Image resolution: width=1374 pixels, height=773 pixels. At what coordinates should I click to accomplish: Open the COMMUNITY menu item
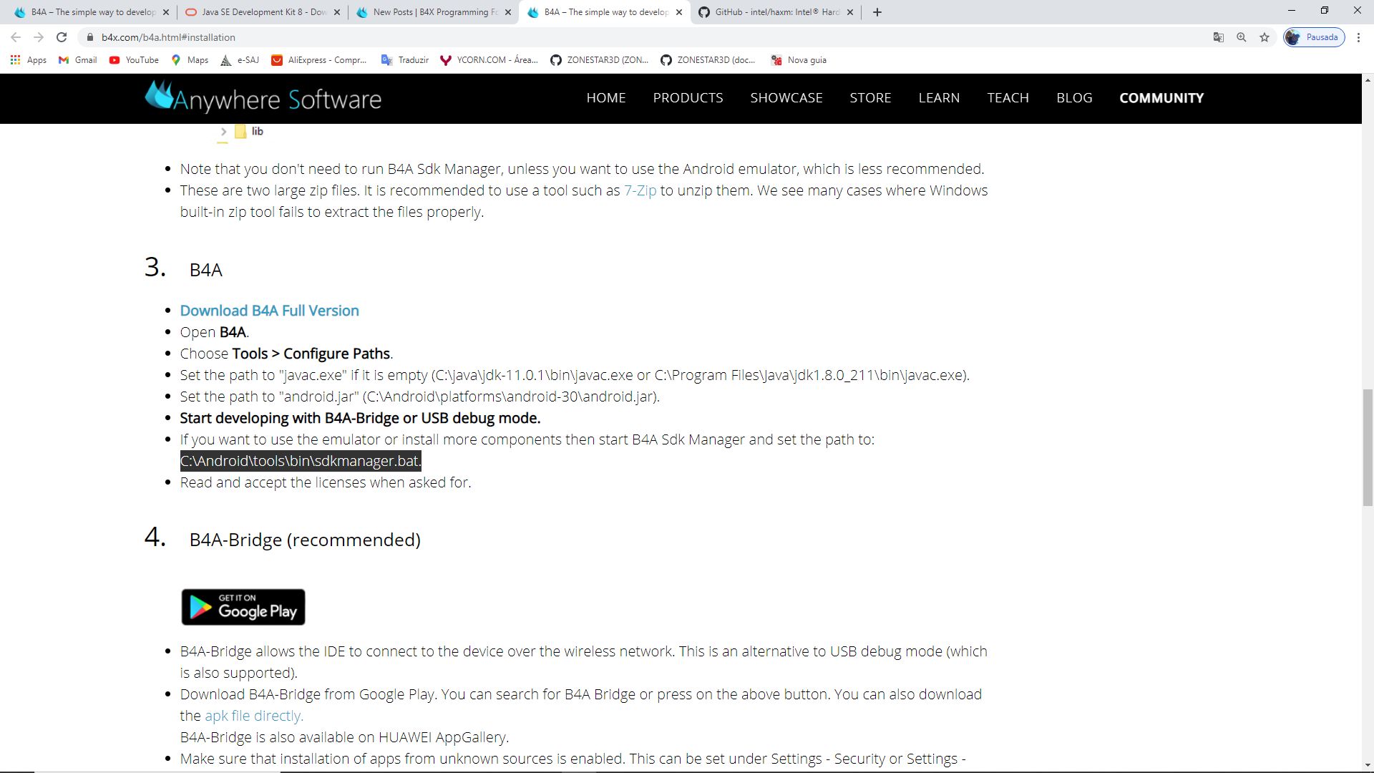tap(1161, 98)
